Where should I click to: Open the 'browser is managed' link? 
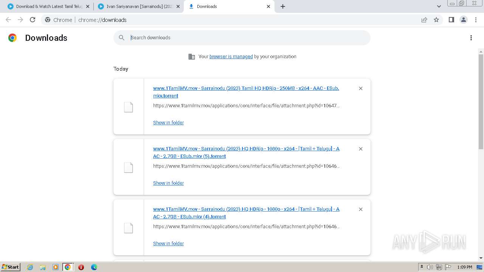231,56
